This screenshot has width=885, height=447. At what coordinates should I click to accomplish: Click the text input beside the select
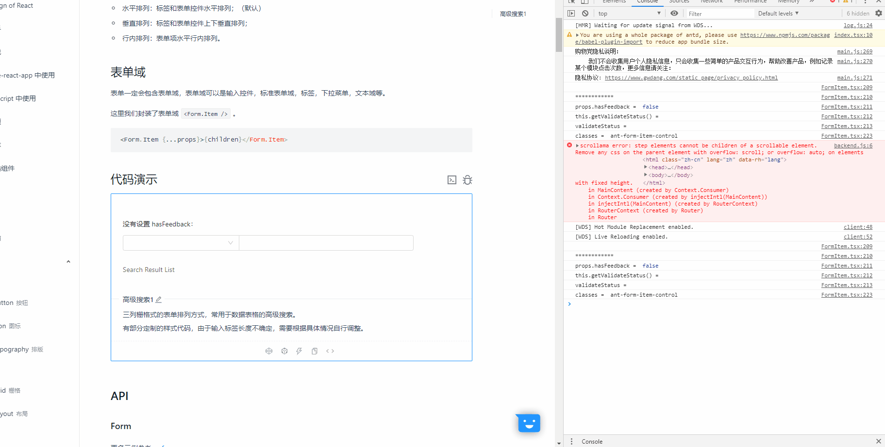326,243
